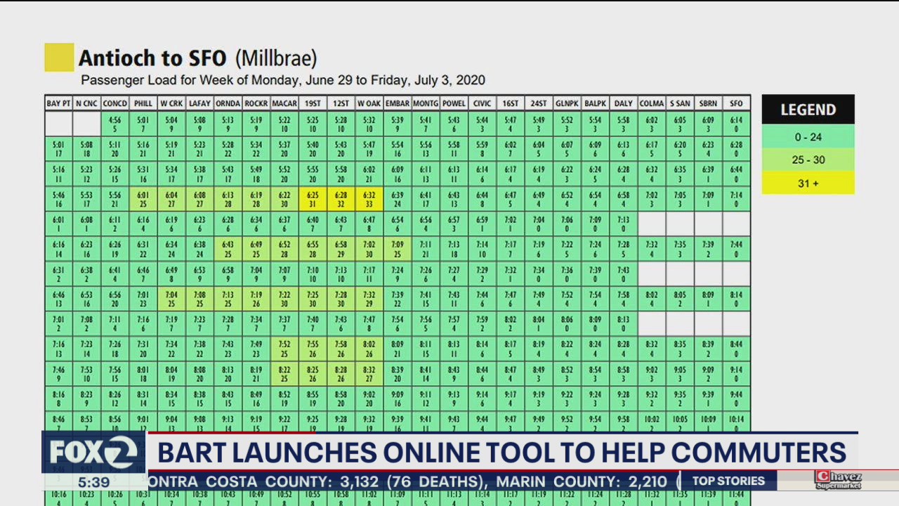Click the POWEL column header
This screenshot has height=506, width=899.
click(454, 103)
